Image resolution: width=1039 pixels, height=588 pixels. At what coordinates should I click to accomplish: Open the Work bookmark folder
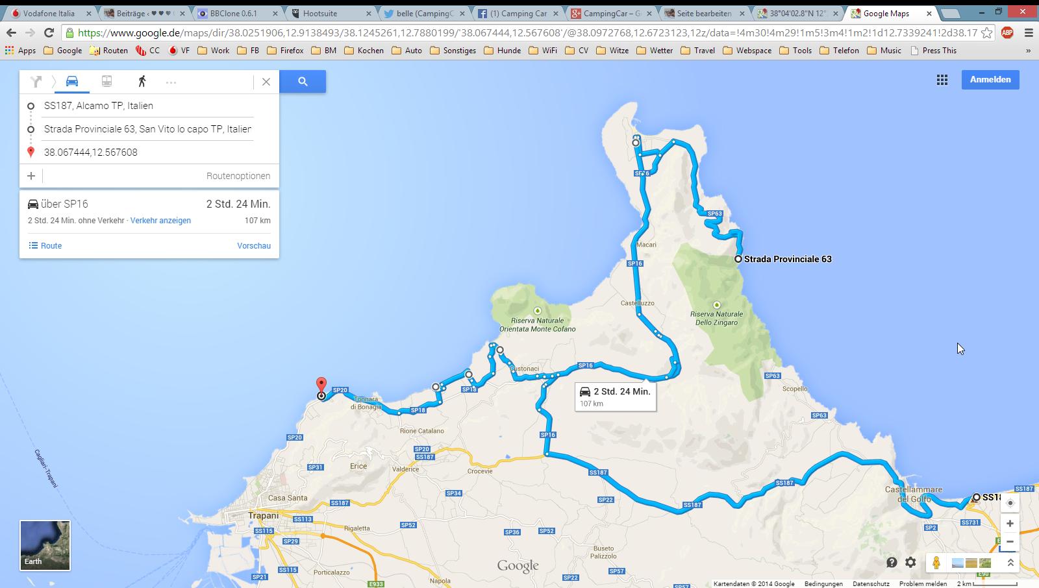213,50
